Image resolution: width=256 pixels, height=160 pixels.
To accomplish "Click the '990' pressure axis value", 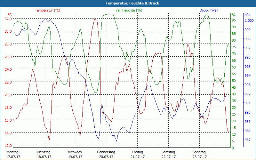I will coord(247,112).
